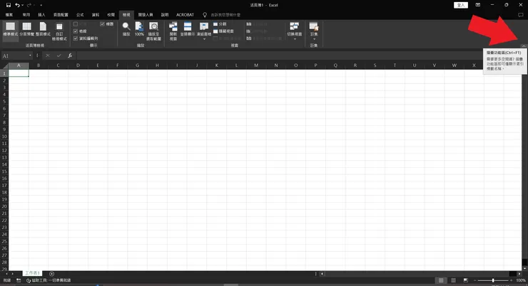
Task: Click the Sign in (登入) button
Action: [461, 5]
